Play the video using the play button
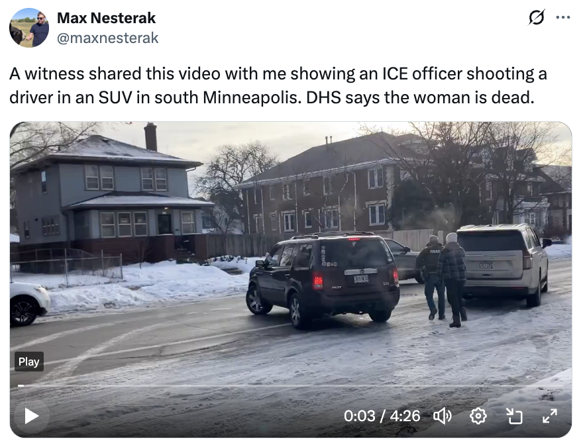583x445 pixels. click(32, 416)
